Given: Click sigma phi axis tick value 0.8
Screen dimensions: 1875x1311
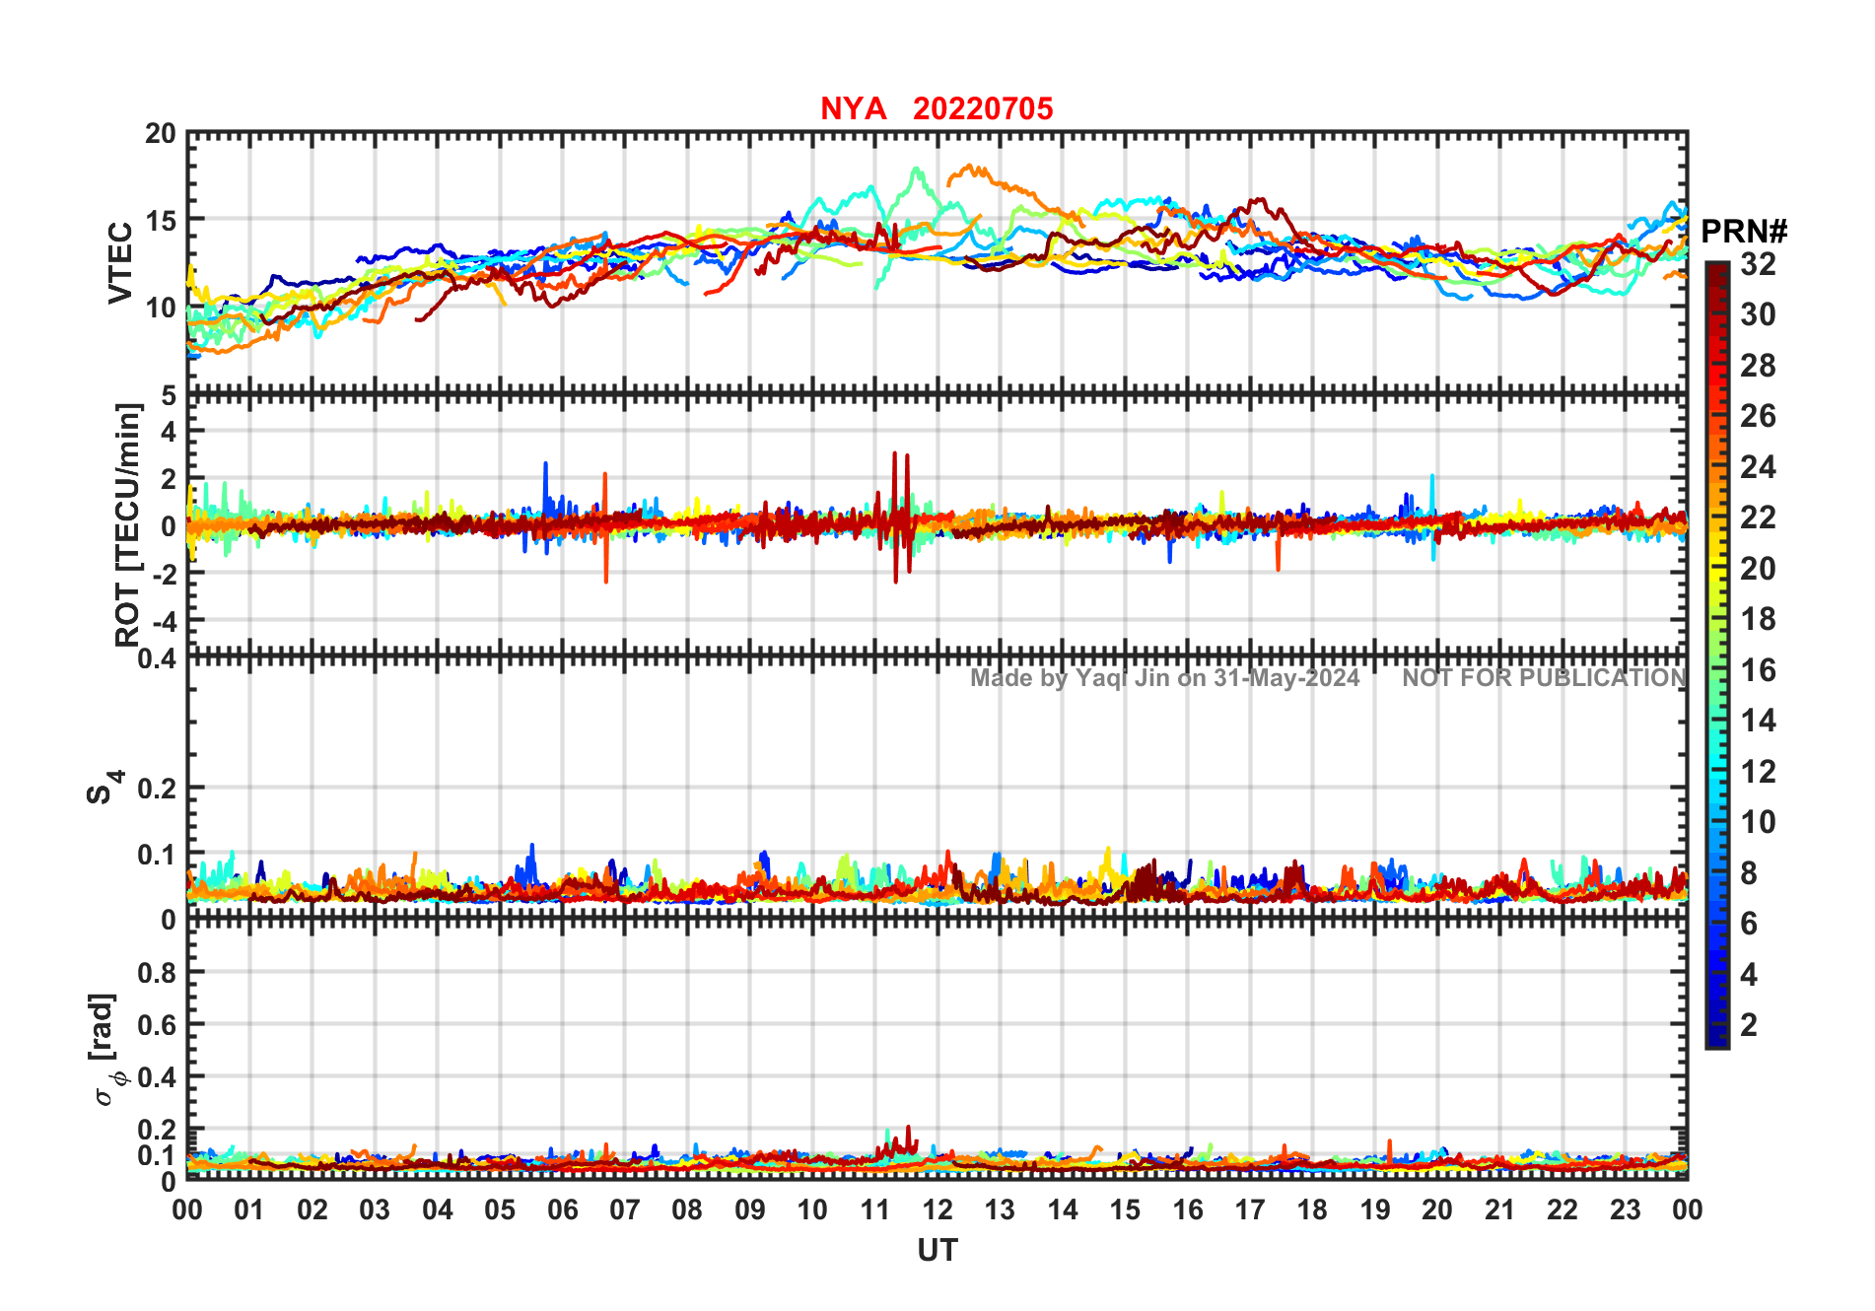Looking at the screenshot, I should 158,973.
